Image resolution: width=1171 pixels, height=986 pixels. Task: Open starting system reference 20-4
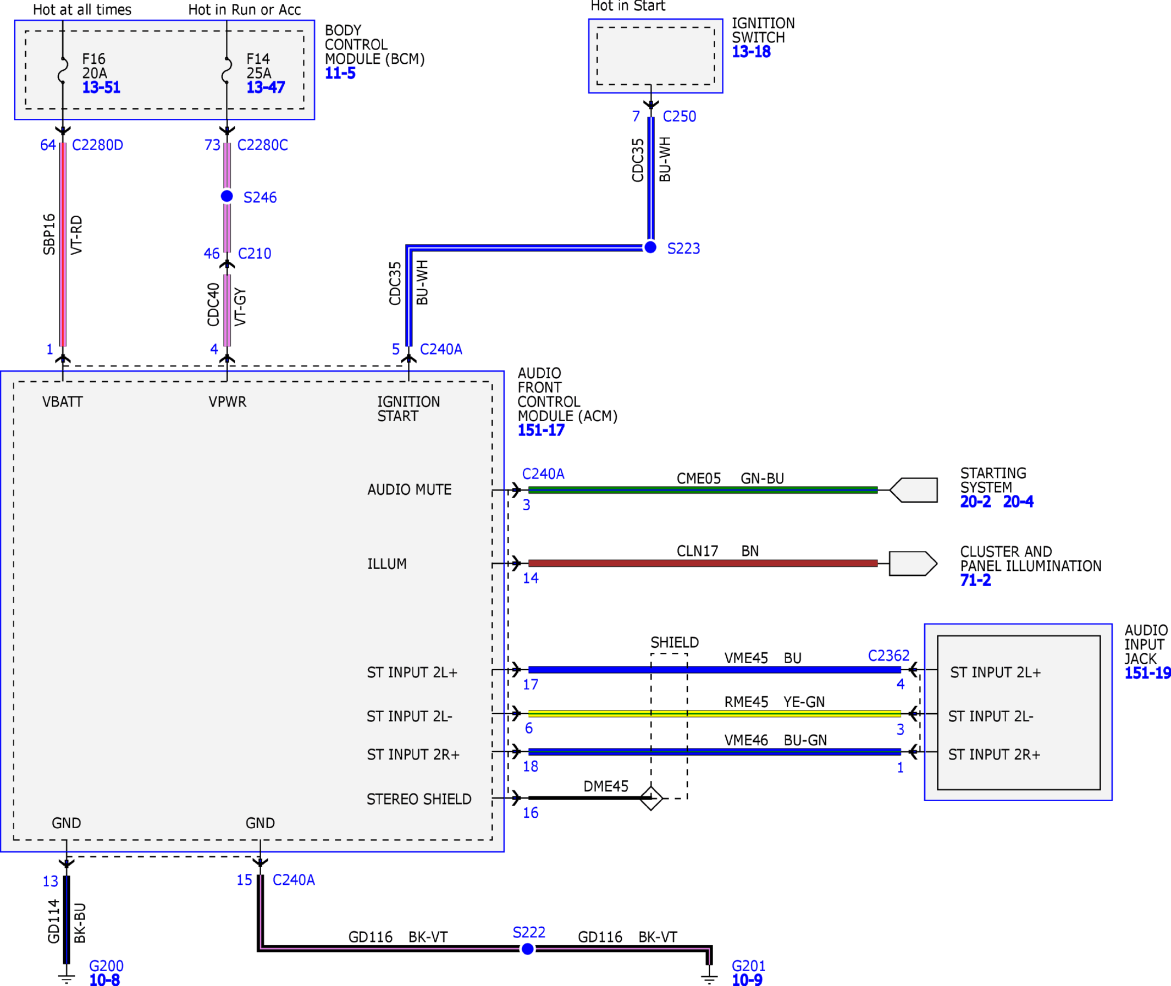tap(1018, 502)
